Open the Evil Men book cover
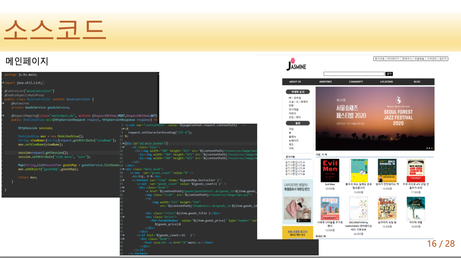The image size is (461, 258). [330, 170]
